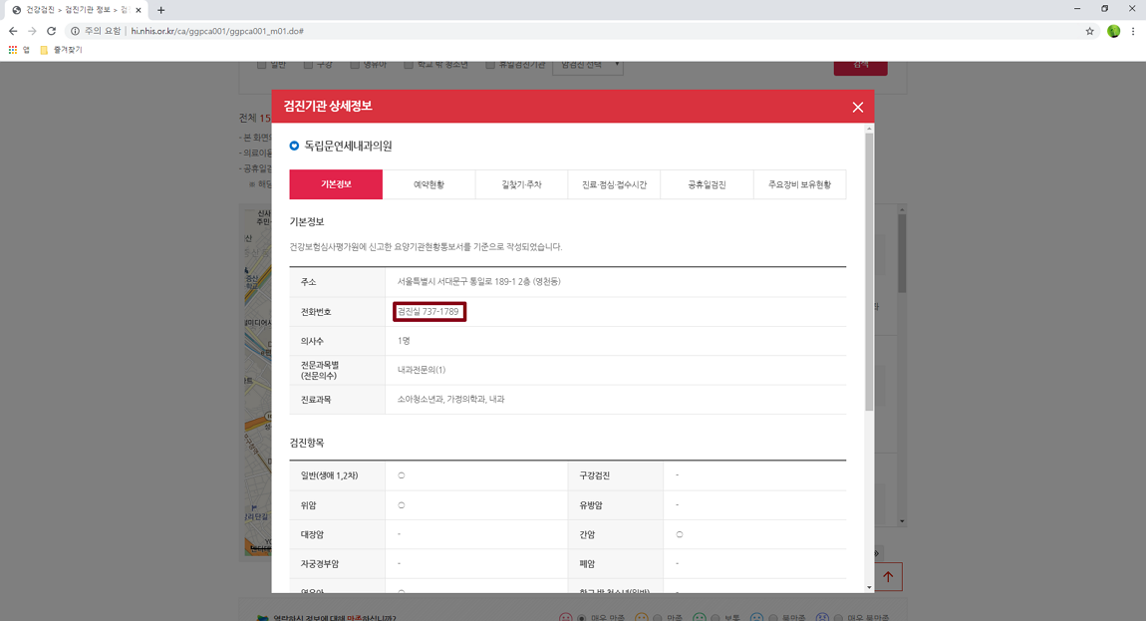Close the 검진기관 상세정보 dialog
The height and width of the screenshot is (621, 1146).
pyautogui.click(x=857, y=107)
